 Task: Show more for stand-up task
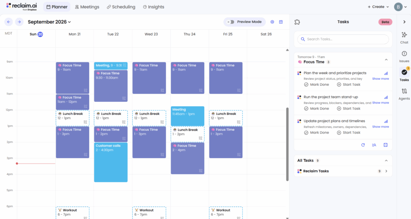[x=380, y=103]
